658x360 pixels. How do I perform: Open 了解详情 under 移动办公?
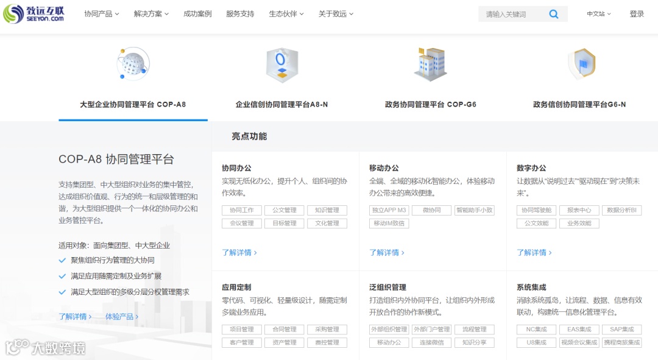click(x=386, y=253)
